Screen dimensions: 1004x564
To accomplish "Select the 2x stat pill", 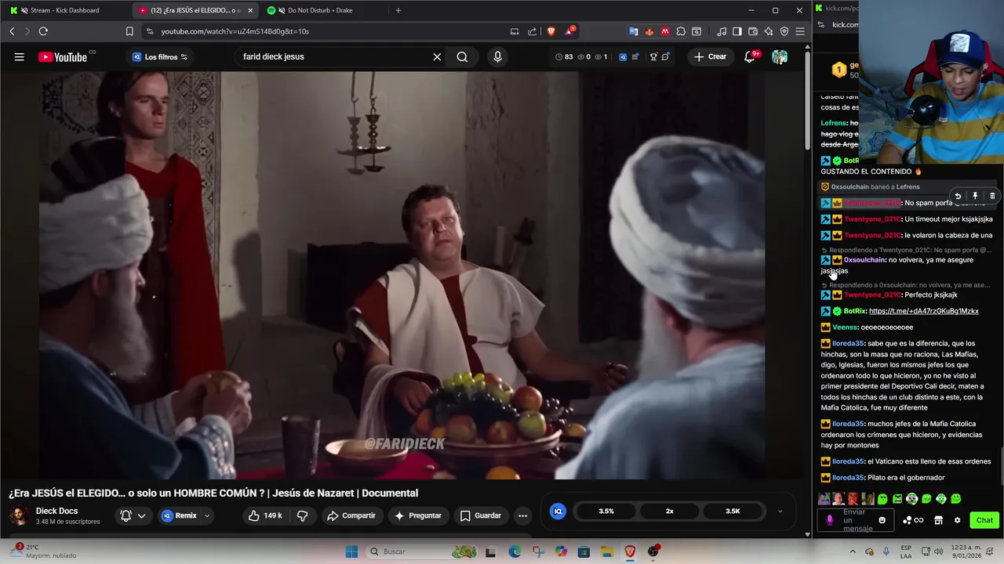I will [x=670, y=511].
